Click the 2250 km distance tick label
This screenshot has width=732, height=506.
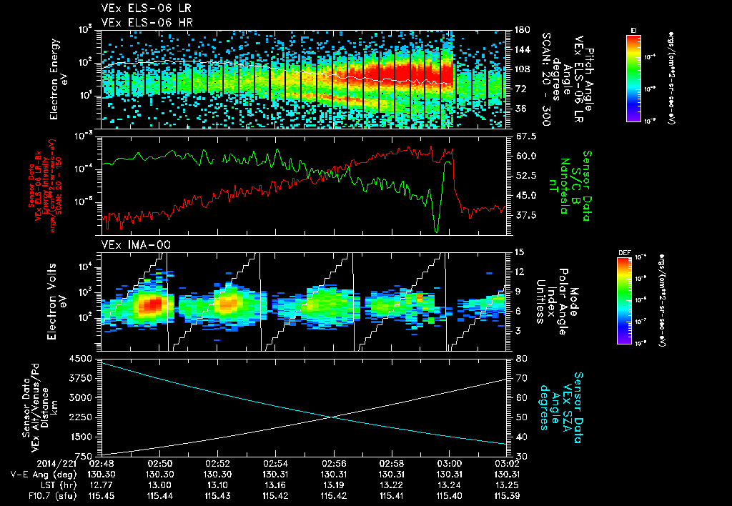(81, 417)
